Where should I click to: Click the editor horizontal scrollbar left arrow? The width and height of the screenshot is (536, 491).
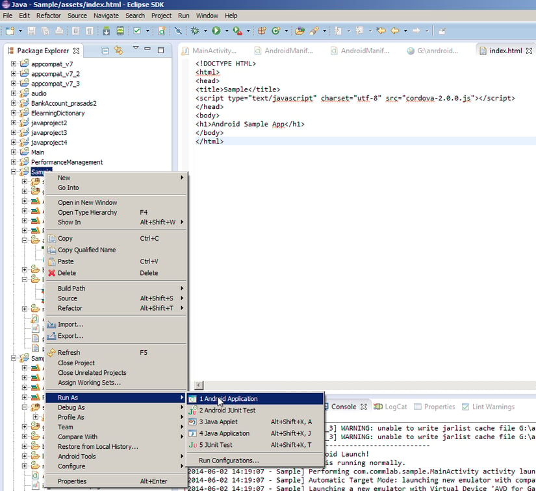(199, 385)
